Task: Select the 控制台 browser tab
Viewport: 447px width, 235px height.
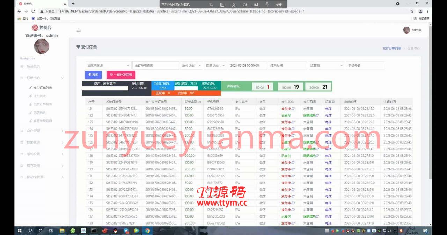Action: pos(42,3)
